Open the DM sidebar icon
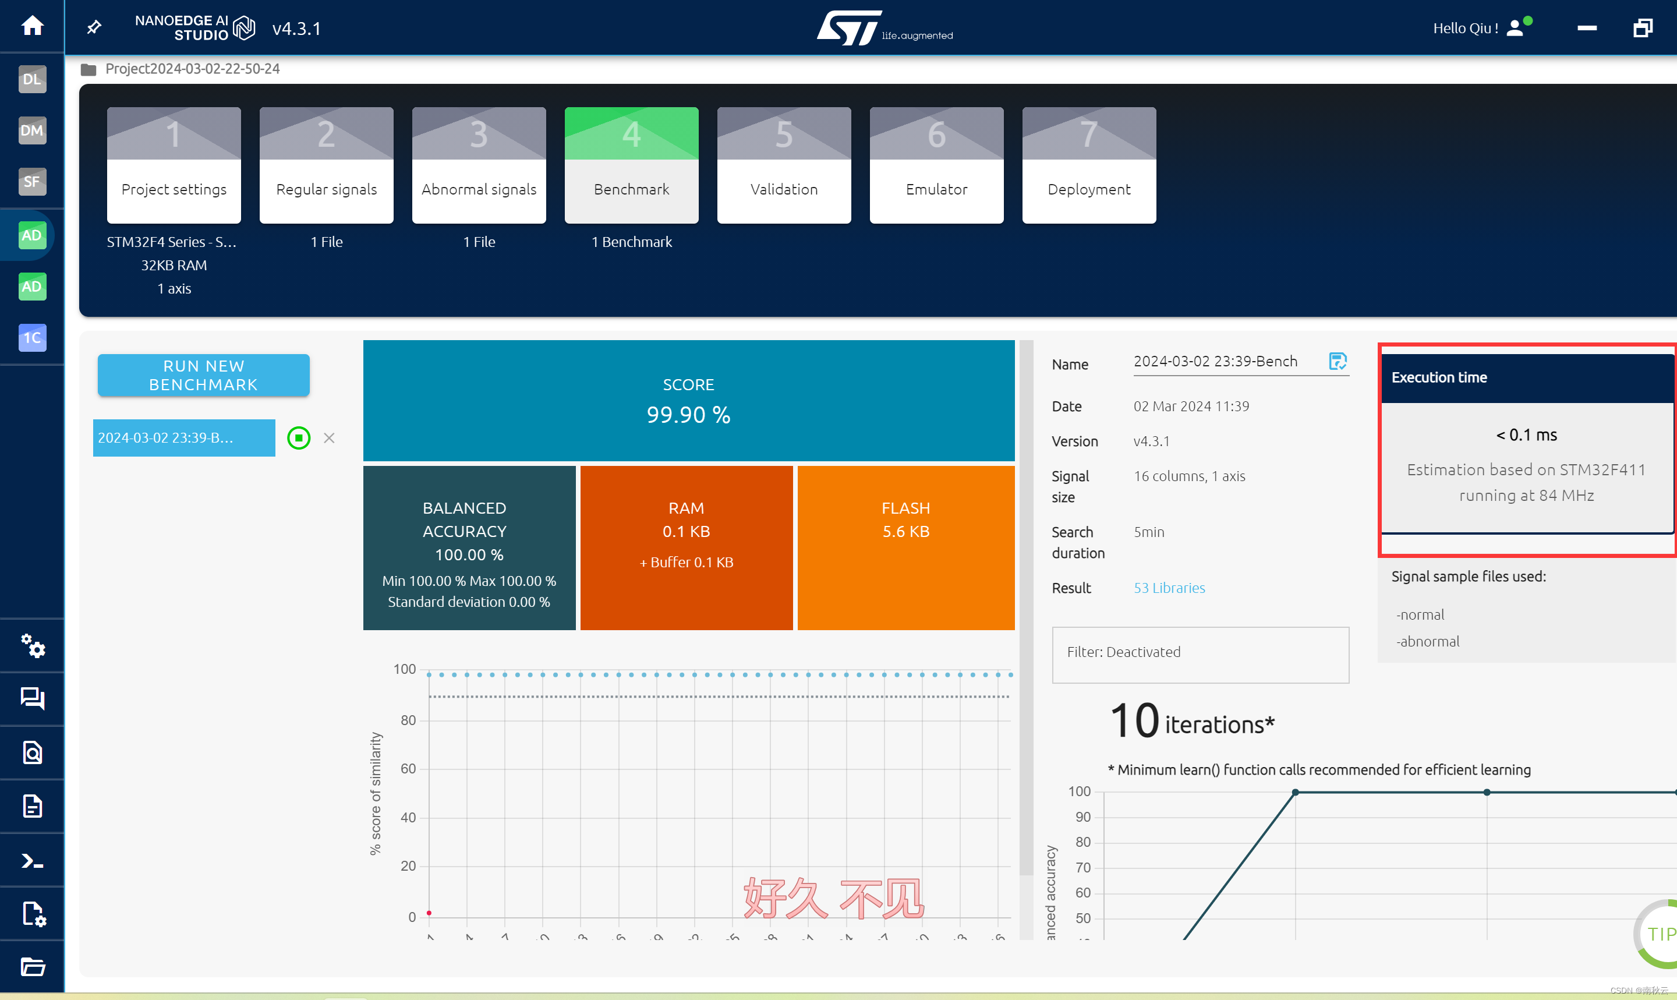This screenshot has width=1677, height=1000. (x=31, y=130)
